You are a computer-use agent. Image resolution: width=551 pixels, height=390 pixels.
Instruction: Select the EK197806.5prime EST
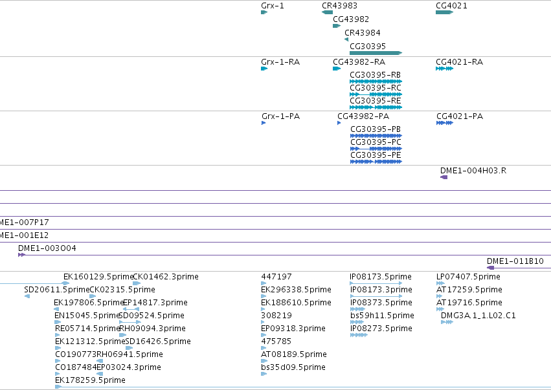pyautogui.click(x=88, y=303)
